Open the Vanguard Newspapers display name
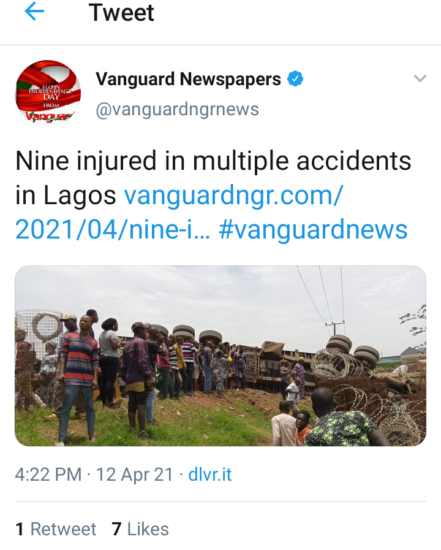The image size is (441, 550). coord(189,79)
